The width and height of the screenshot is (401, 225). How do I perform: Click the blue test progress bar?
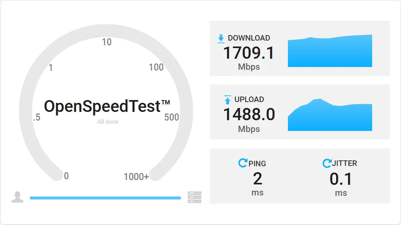(105, 198)
